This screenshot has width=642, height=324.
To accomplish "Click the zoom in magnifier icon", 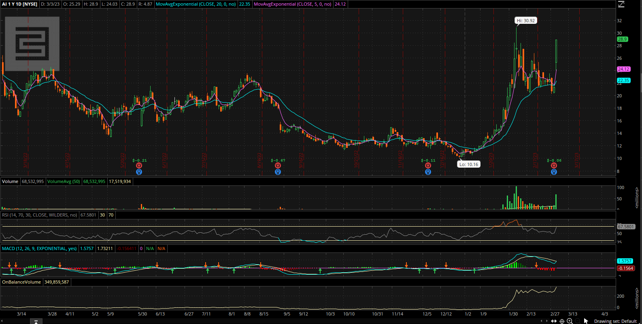I will pyautogui.click(x=570, y=321).
